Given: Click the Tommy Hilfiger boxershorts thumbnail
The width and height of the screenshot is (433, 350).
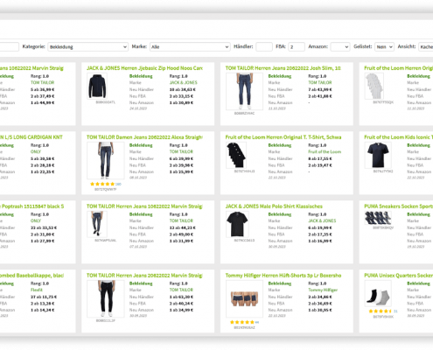Looking at the screenshot, I should (244, 298).
